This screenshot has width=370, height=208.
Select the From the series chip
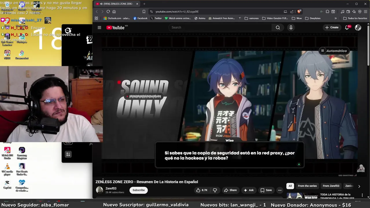coord(307,186)
